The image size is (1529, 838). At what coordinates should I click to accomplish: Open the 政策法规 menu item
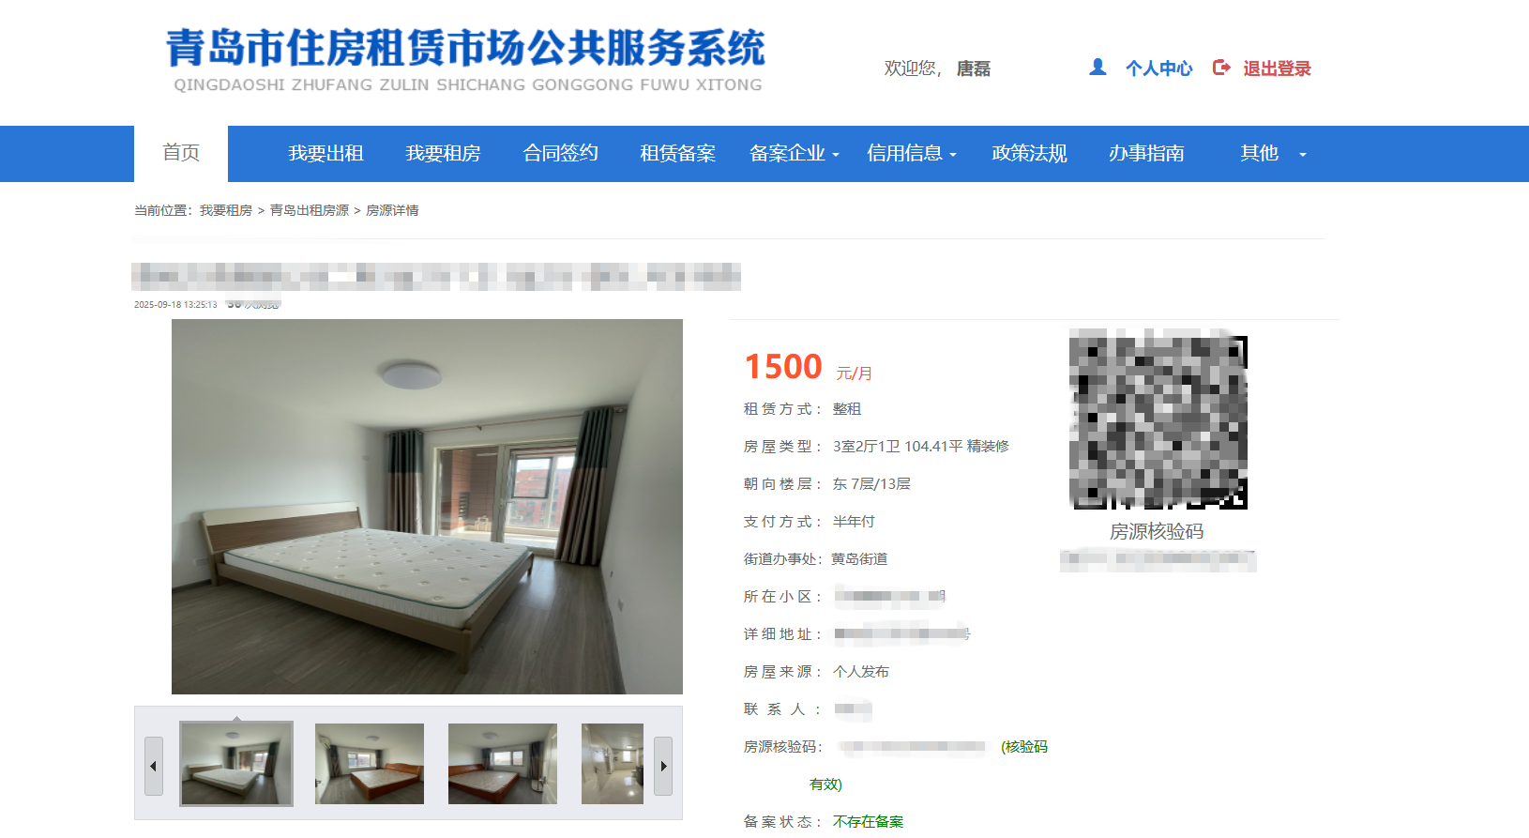tap(1029, 153)
